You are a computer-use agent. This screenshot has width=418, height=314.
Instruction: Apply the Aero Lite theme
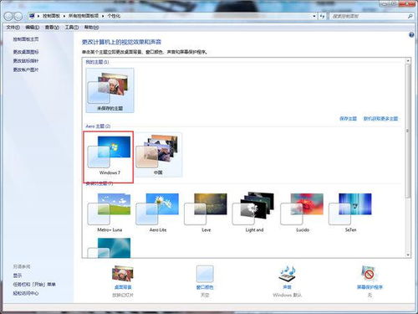[x=158, y=213]
